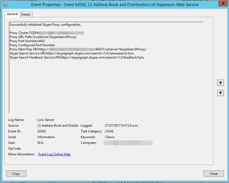Click the Level value Information
Viewport: 229px width, 183px height.
tap(46, 137)
